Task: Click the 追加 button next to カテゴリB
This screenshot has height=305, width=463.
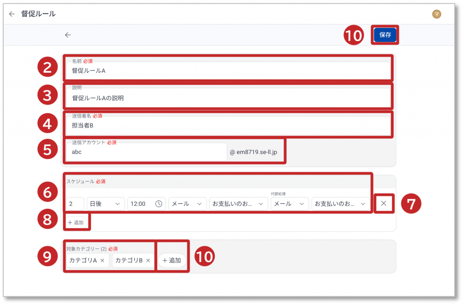Action: coord(172,260)
